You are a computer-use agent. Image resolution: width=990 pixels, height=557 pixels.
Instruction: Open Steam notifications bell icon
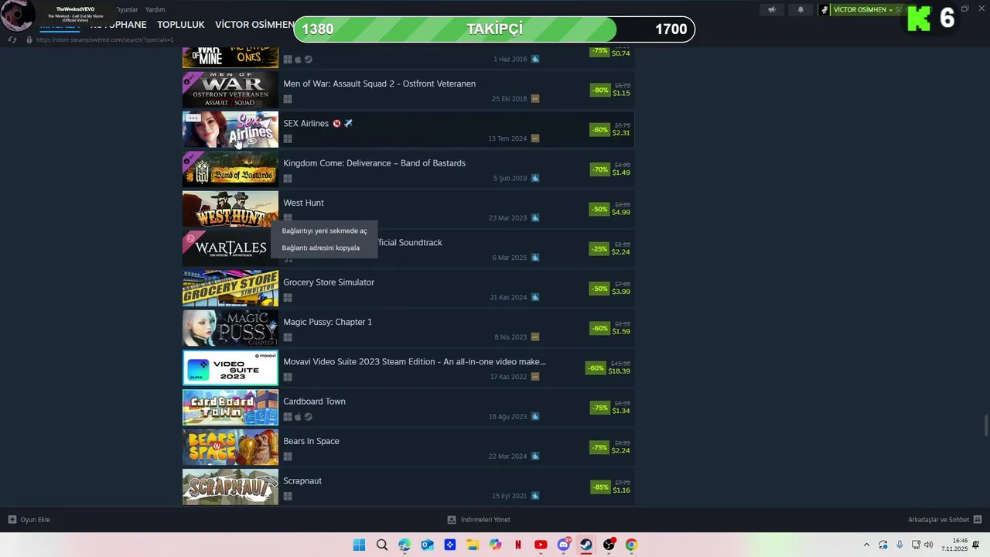pyautogui.click(x=801, y=10)
